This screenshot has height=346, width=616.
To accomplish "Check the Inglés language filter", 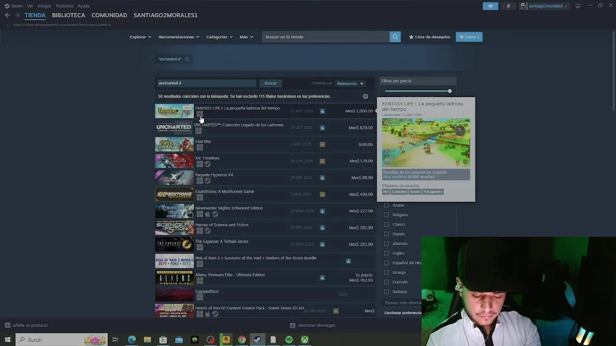I will (x=386, y=253).
